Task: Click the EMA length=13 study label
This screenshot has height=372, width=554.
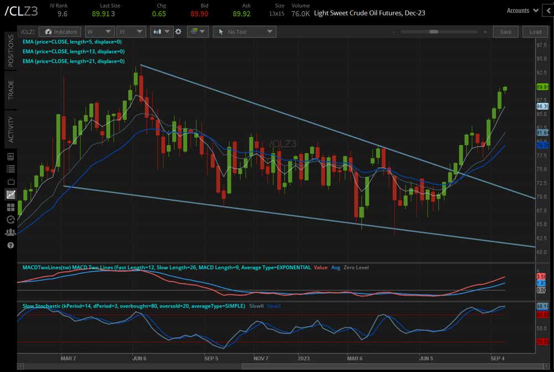Action: click(74, 52)
